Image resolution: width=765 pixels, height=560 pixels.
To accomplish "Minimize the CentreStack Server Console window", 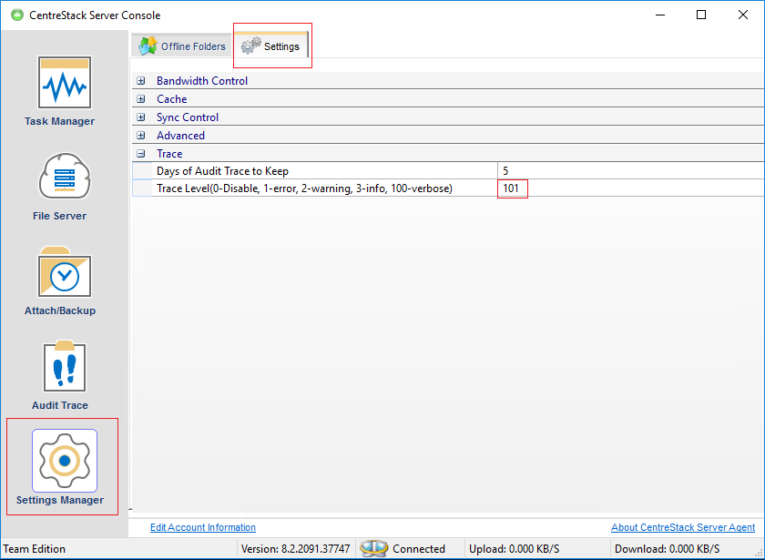I will click(x=660, y=15).
